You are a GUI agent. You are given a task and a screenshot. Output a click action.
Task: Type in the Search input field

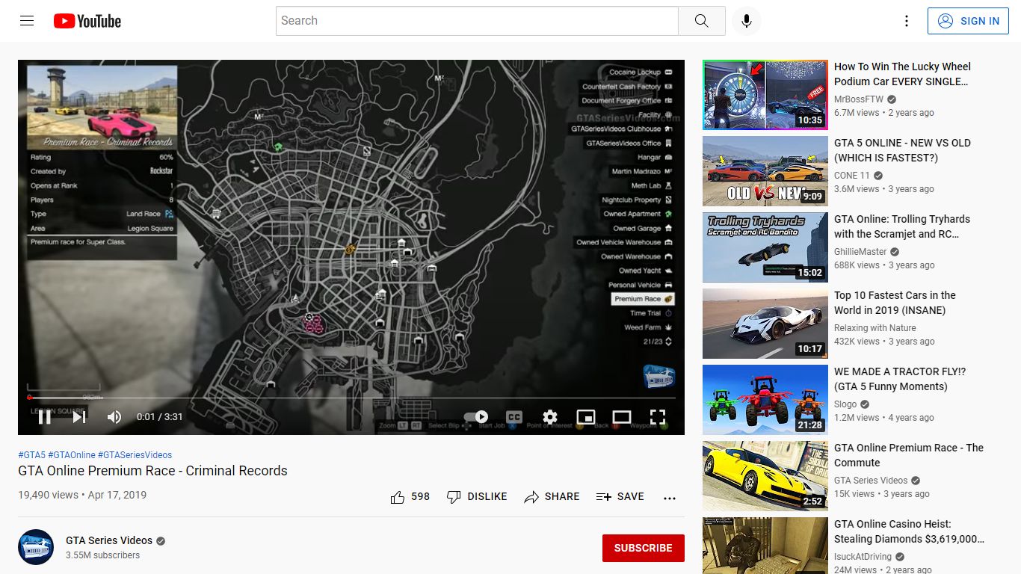[x=477, y=21]
